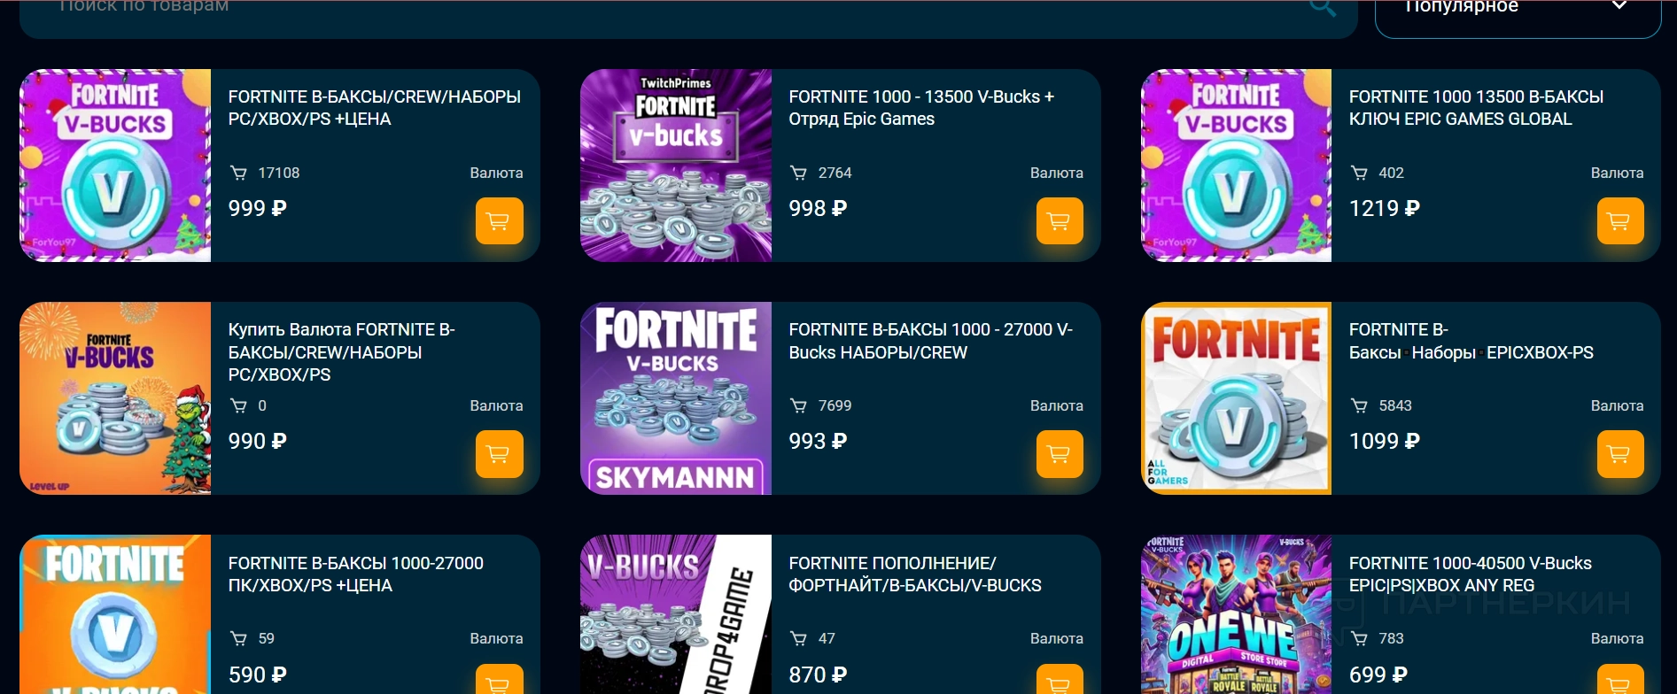This screenshot has width=1677, height=694.
Task: Add the 870 ₽ DROP4GAME item to cart
Action: pos(1060,680)
